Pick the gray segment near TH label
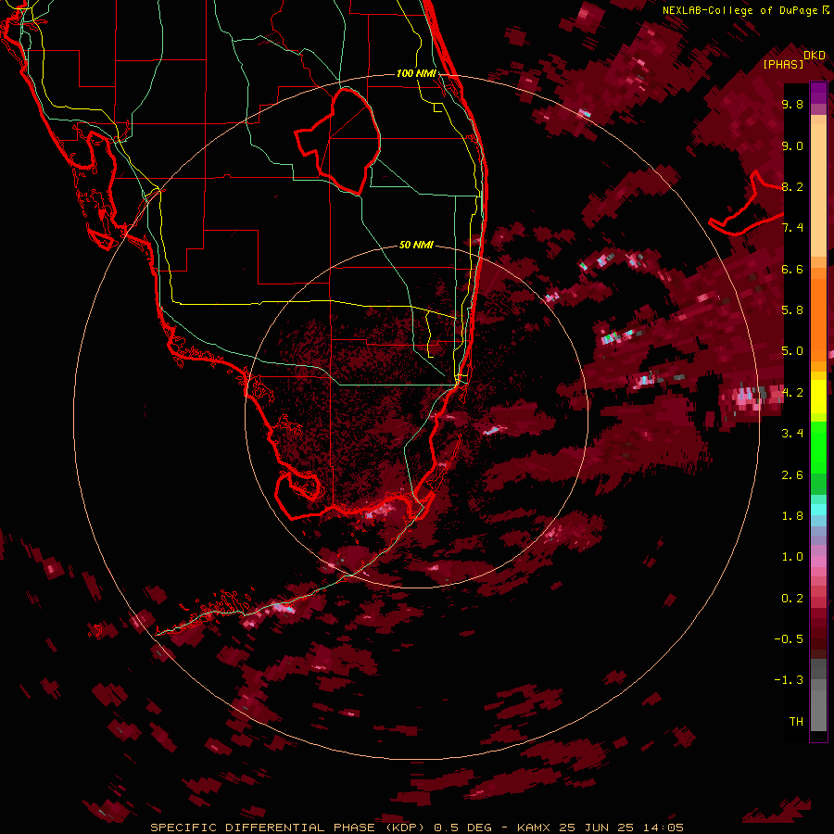834x834 pixels. 818,710
